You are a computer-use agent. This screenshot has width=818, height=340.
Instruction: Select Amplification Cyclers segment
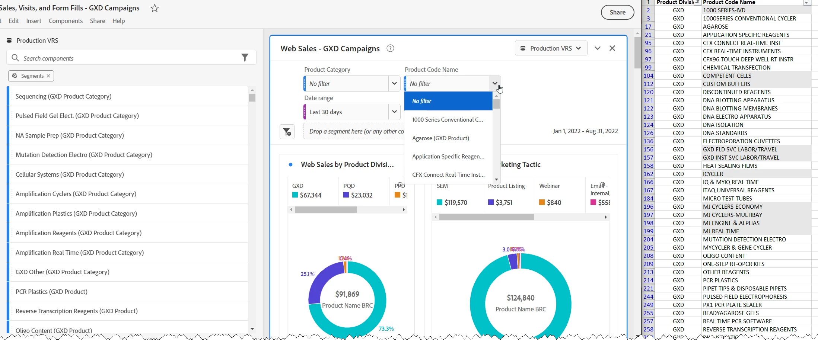point(128,194)
